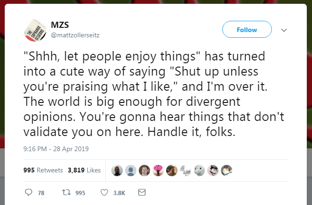Click the reply speech bubble icon
This screenshot has width=312, height=205.
(28, 192)
